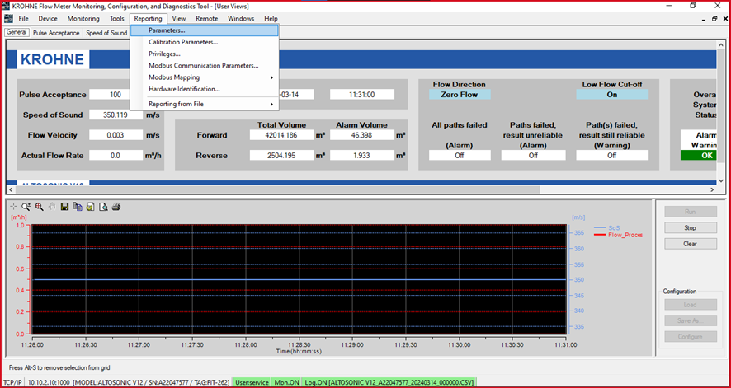The image size is (731, 388).
Task: Click the red-target magnifier zoom tool
Action: click(x=39, y=207)
